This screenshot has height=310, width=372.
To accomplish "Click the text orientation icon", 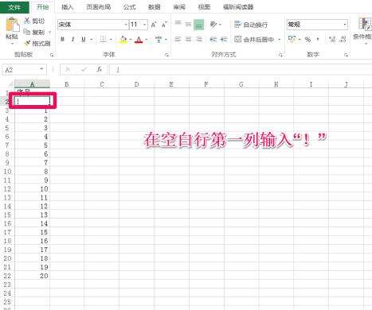I will (213, 25).
